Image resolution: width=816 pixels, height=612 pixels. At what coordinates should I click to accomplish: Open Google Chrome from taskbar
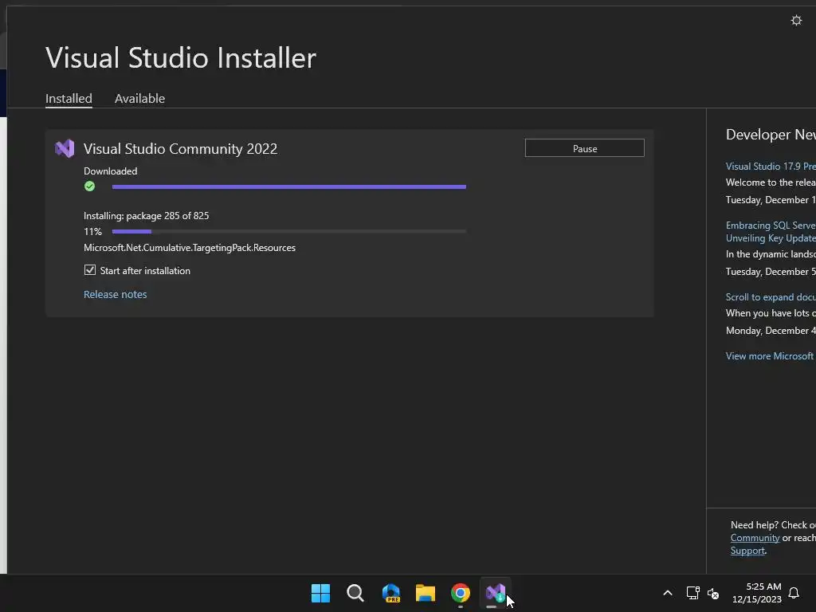pos(460,593)
